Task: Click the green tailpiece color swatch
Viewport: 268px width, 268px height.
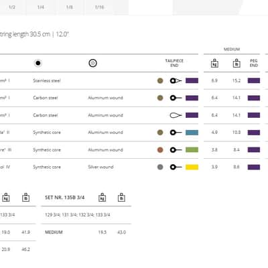Action: 192,150
